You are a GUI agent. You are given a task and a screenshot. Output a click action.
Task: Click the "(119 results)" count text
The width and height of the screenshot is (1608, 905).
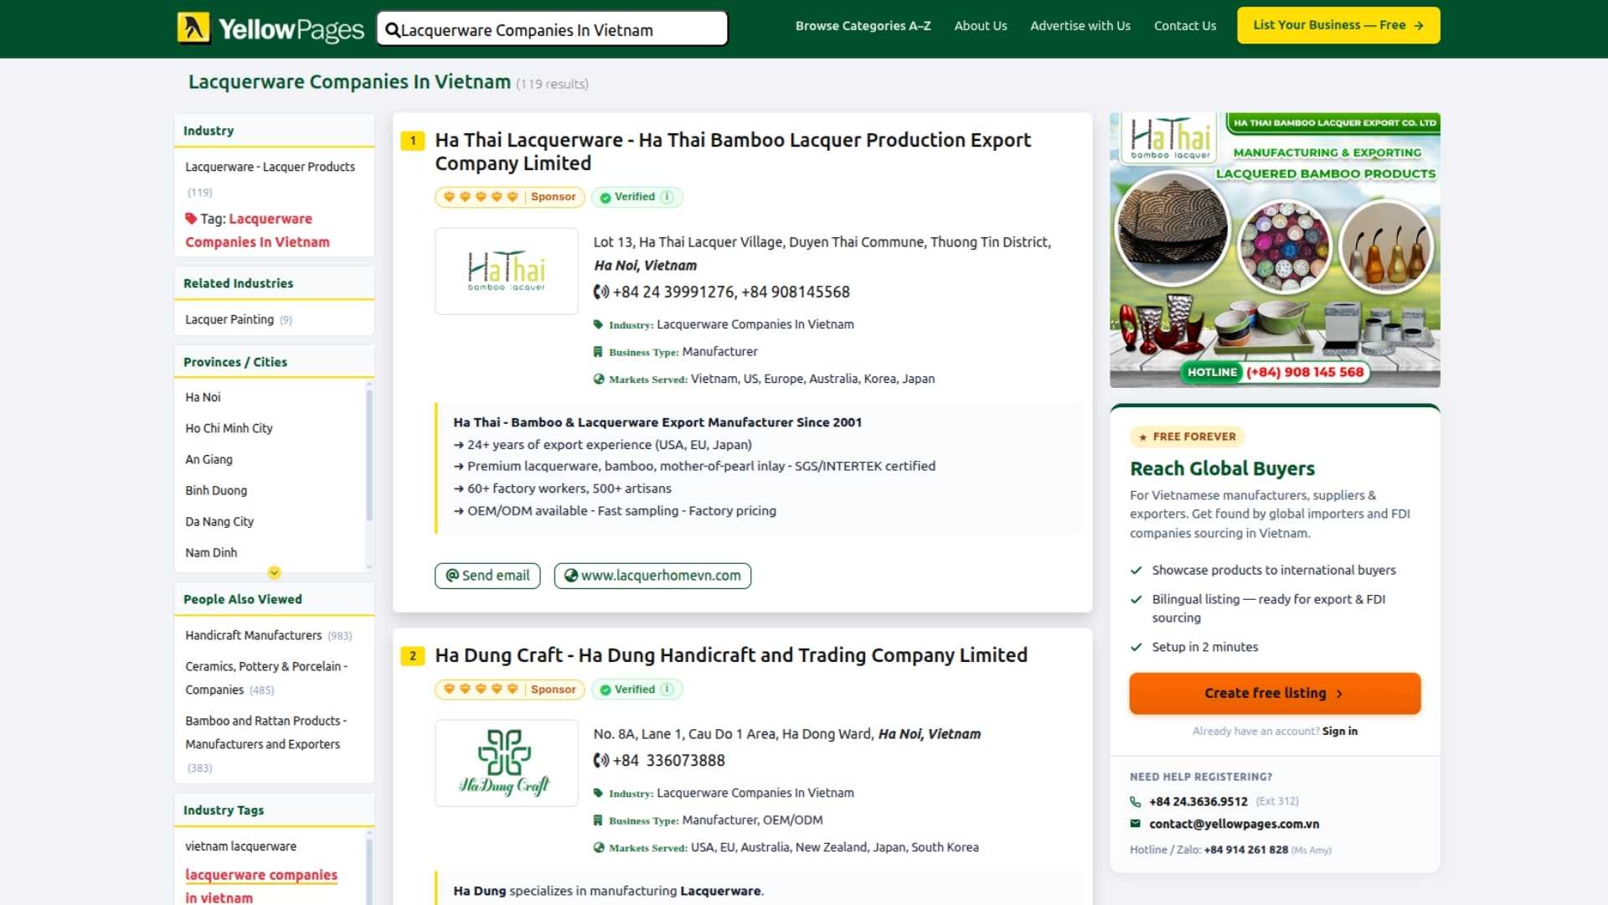(552, 84)
